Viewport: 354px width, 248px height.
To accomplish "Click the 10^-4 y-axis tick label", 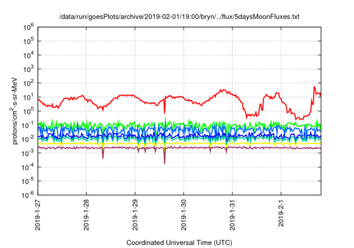I will point(28,167).
